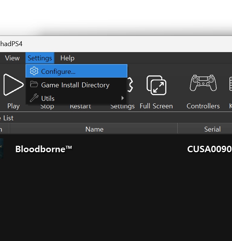Close the Settings menu in menu bar
The width and height of the screenshot is (232, 241).
[40, 58]
